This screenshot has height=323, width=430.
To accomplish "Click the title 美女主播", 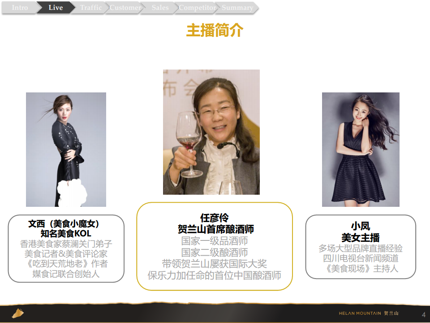I will pos(361,238).
